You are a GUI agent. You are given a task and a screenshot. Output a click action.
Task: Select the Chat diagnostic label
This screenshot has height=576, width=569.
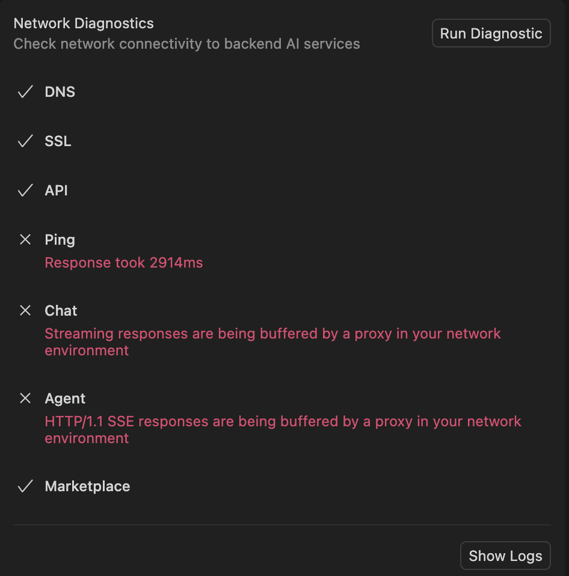(x=61, y=311)
